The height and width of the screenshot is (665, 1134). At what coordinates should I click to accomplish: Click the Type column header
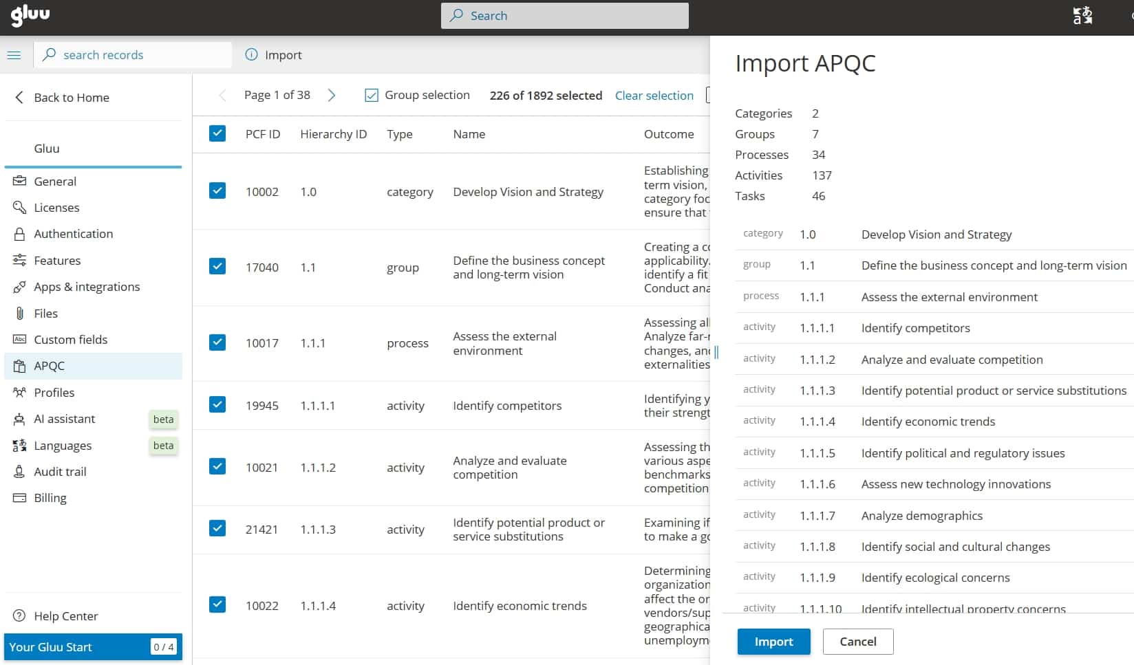click(400, 134)
